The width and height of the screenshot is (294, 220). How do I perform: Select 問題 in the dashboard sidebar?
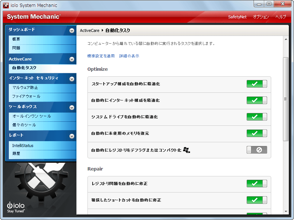[x=43, y=48]
